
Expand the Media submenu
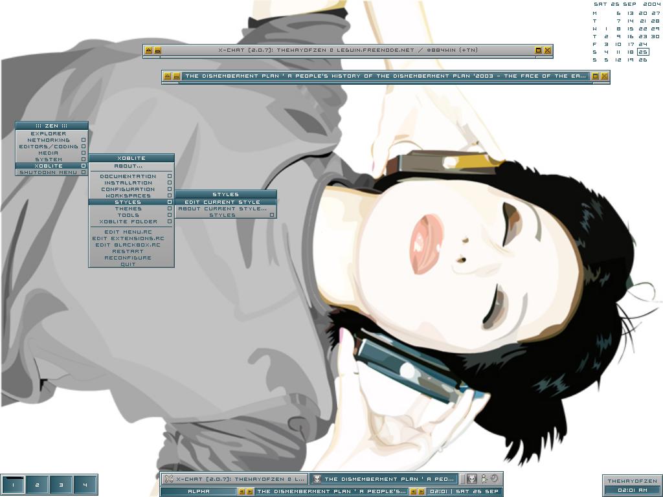tap(52, 153)
